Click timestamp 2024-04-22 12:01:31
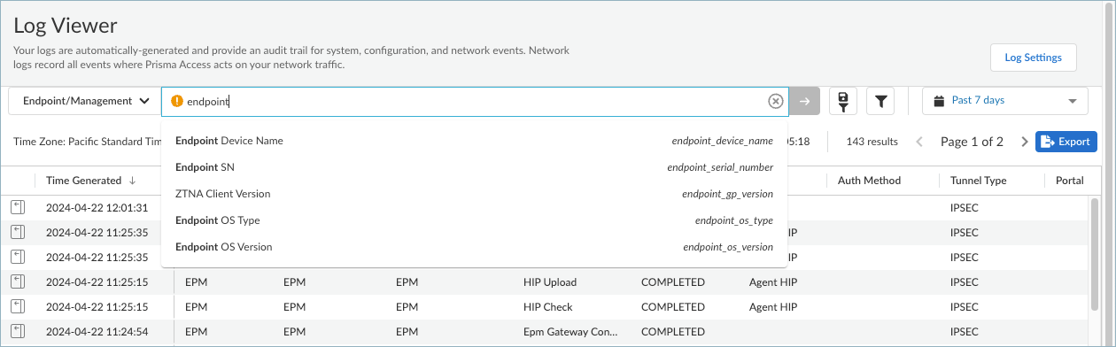Viewport: 1116px width, 347px height. [x=97, y=207]
